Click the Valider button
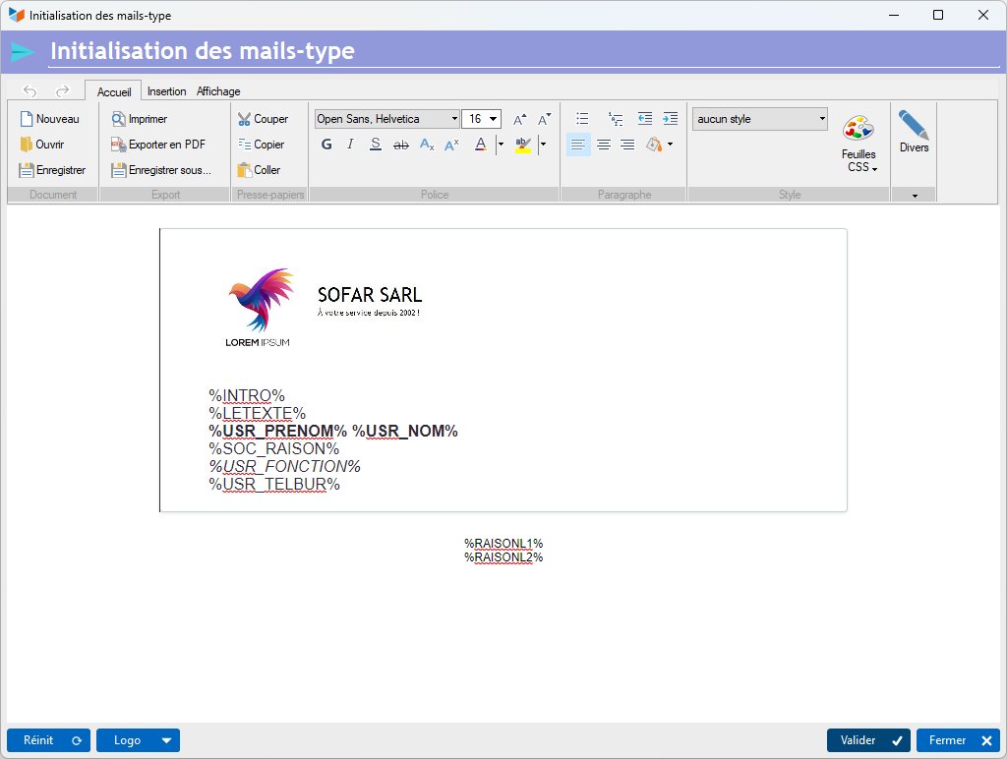The image size is (1007, 759). pos(868,740)
